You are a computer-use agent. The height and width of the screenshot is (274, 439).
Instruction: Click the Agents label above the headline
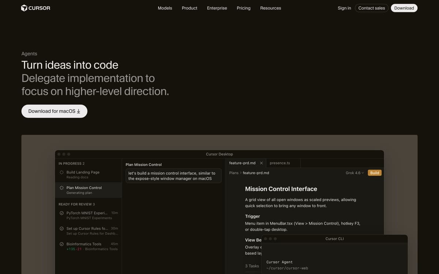(x=29, y=54)
